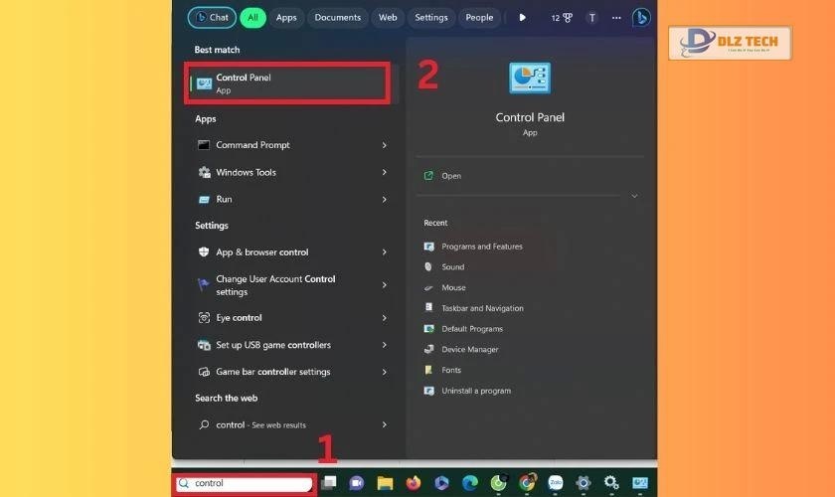Switch to the Apps filter tab

coord(286,17)
